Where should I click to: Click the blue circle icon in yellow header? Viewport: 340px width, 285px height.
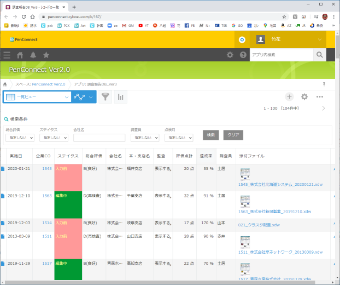(x=242, y=39)
